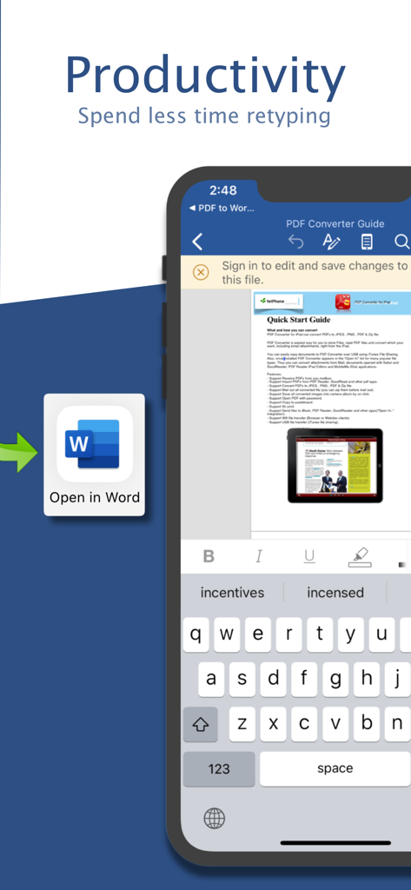411x890 pixels.
Task: Tap the a key
Action: (211, 679)
